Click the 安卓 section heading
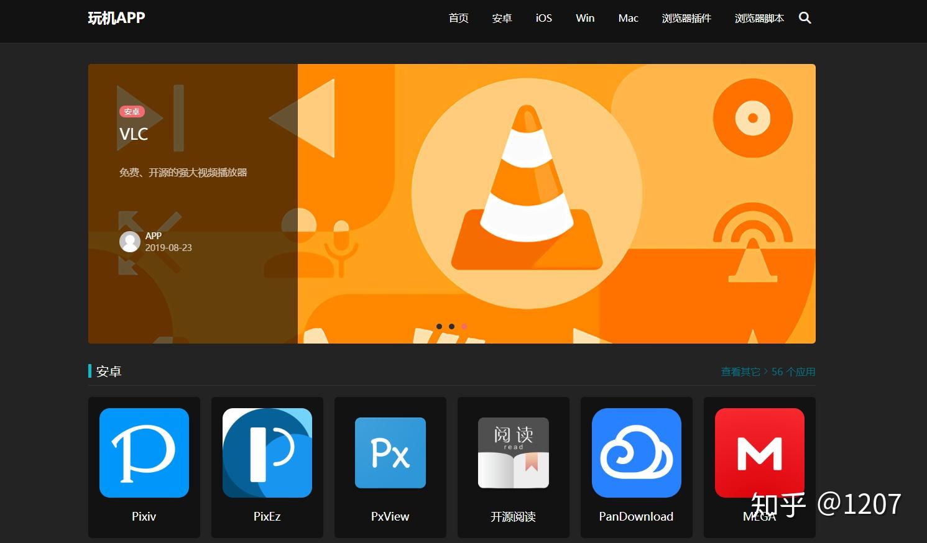 click(x=109, y=372)
